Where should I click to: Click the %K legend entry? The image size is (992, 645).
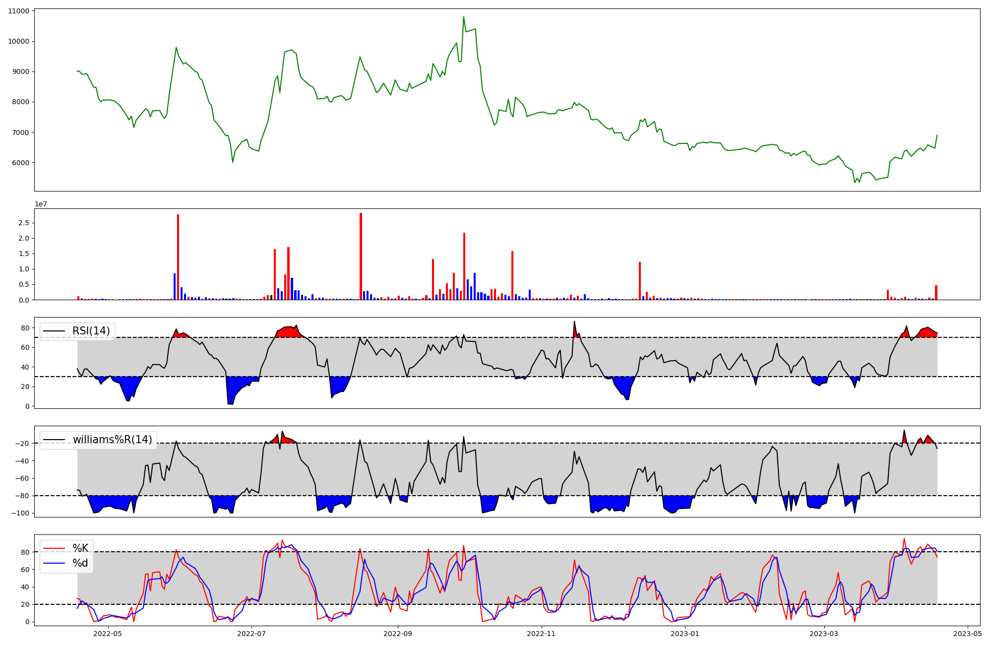(80, 548)
